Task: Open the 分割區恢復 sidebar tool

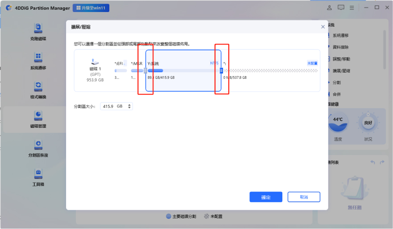Action: coord(38,148)
